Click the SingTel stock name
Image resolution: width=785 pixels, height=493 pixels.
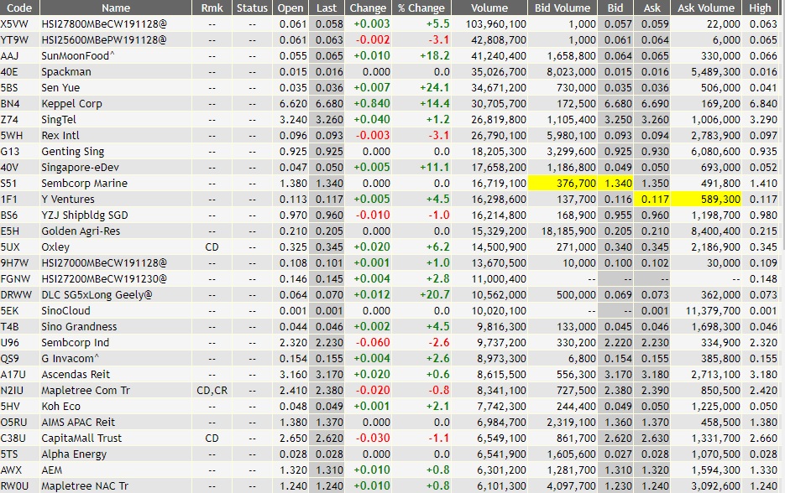(x=59, y=120)
